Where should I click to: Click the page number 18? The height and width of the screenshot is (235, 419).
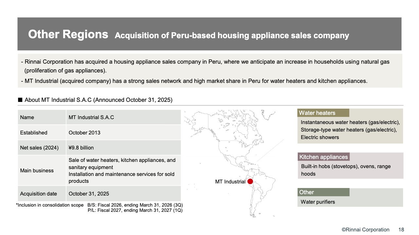pos(401,229)
